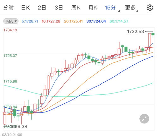Click MA60 value 60:1714.57
The height and width of the screenshot is (138, 158).
(119, 21)
